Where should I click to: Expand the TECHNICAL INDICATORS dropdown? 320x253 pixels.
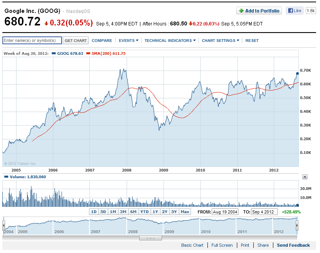click(x=170, y=41)
